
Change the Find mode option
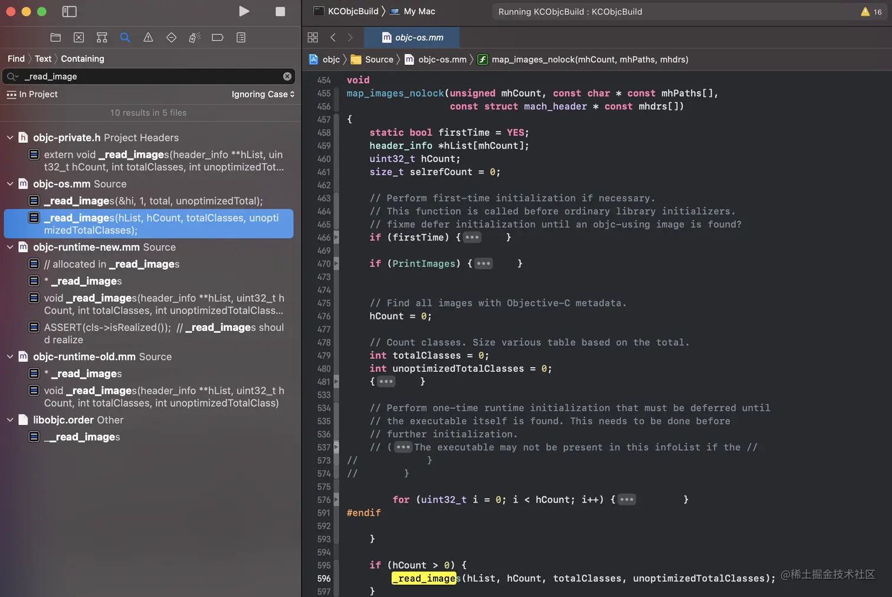16,58
